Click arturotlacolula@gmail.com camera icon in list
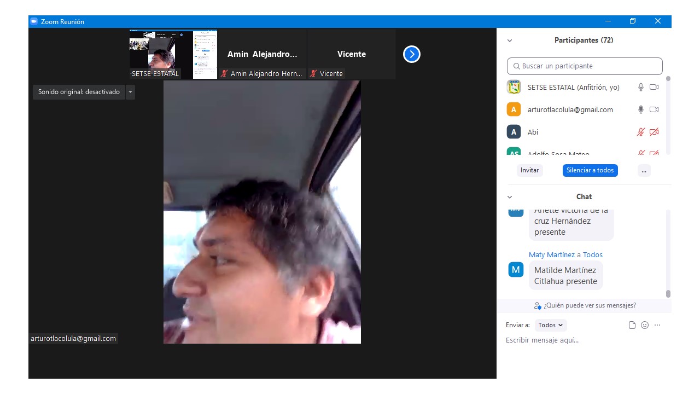Image resolution: width=700 pixels, height=394 pixels. coord(654,109)
